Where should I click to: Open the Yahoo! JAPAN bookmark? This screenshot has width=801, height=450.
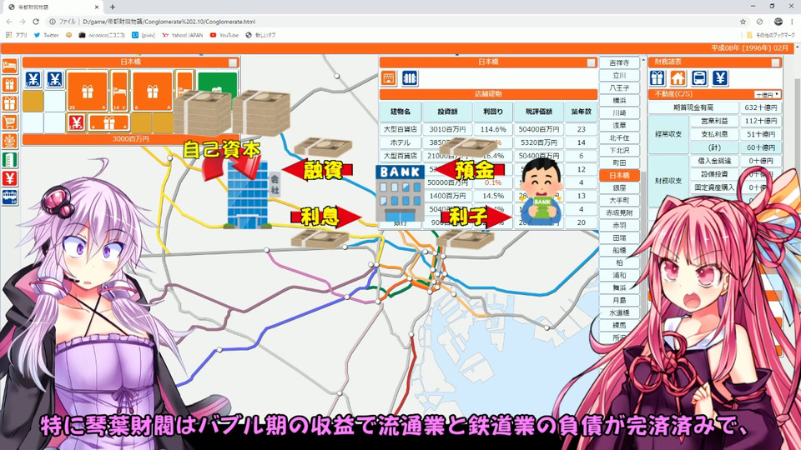(x=182, y=35)
